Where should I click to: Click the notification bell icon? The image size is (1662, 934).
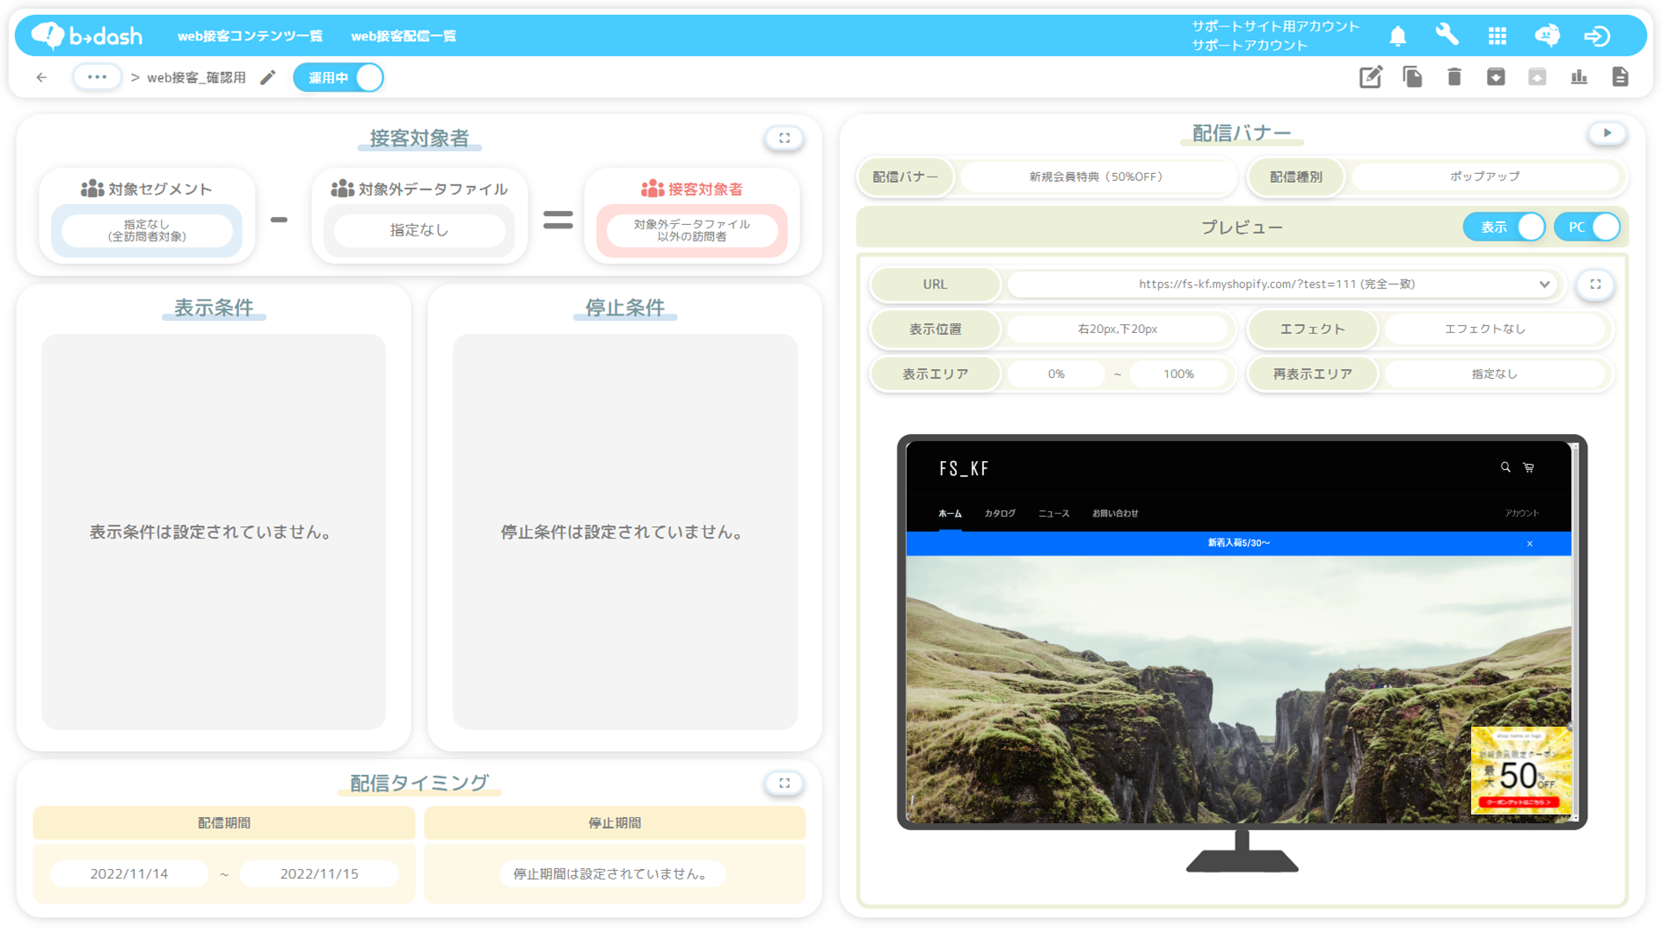click(x=1397, y=36)
